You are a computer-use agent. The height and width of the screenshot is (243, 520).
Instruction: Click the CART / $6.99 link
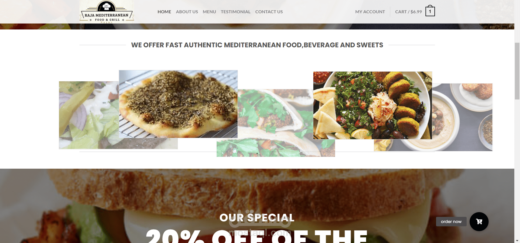pyautogui.click(x=408, y=12)
